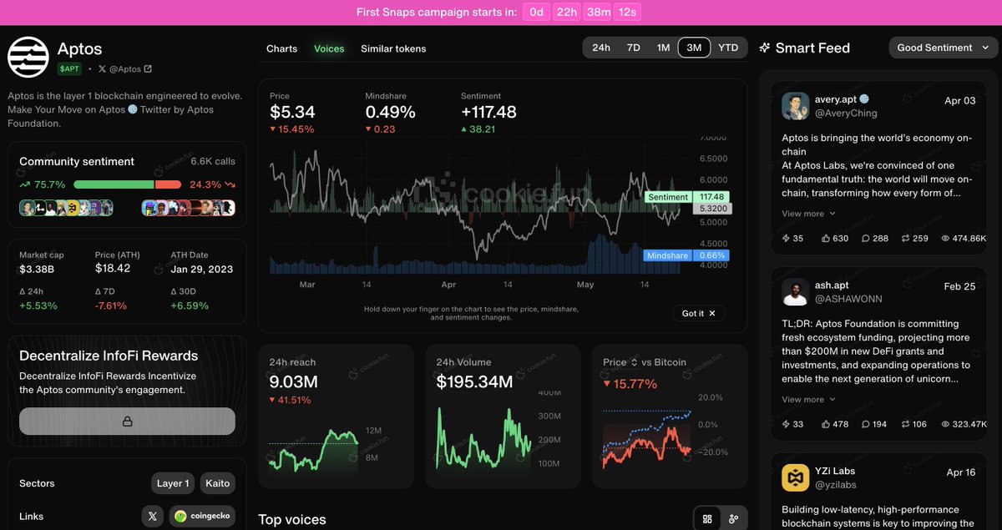
Task: Click the lock icon on rewards bar
Action: click(128, 421)
